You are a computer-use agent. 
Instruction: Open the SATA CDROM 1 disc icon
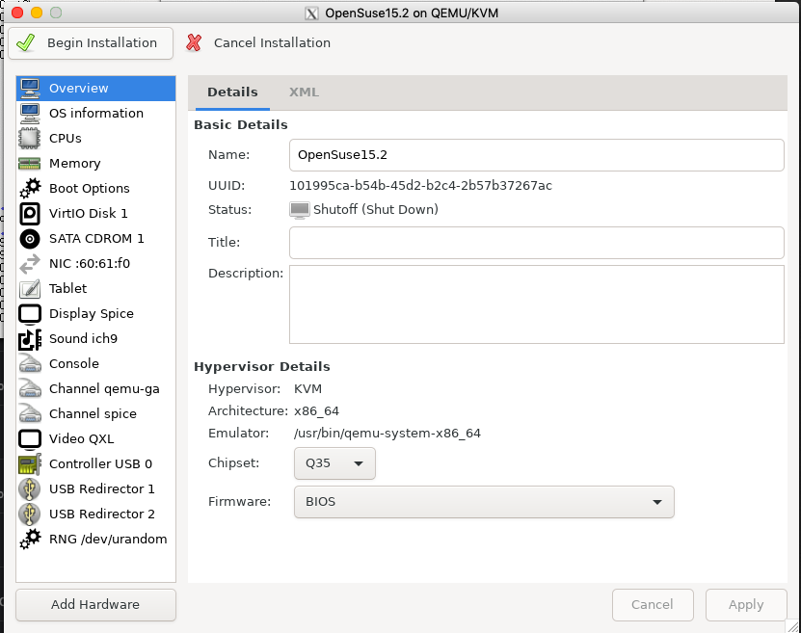30,238
